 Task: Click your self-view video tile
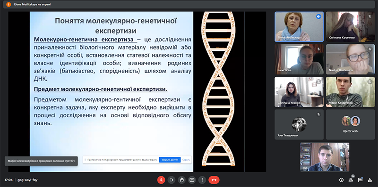pyautogui.click(x=325, y=157)
